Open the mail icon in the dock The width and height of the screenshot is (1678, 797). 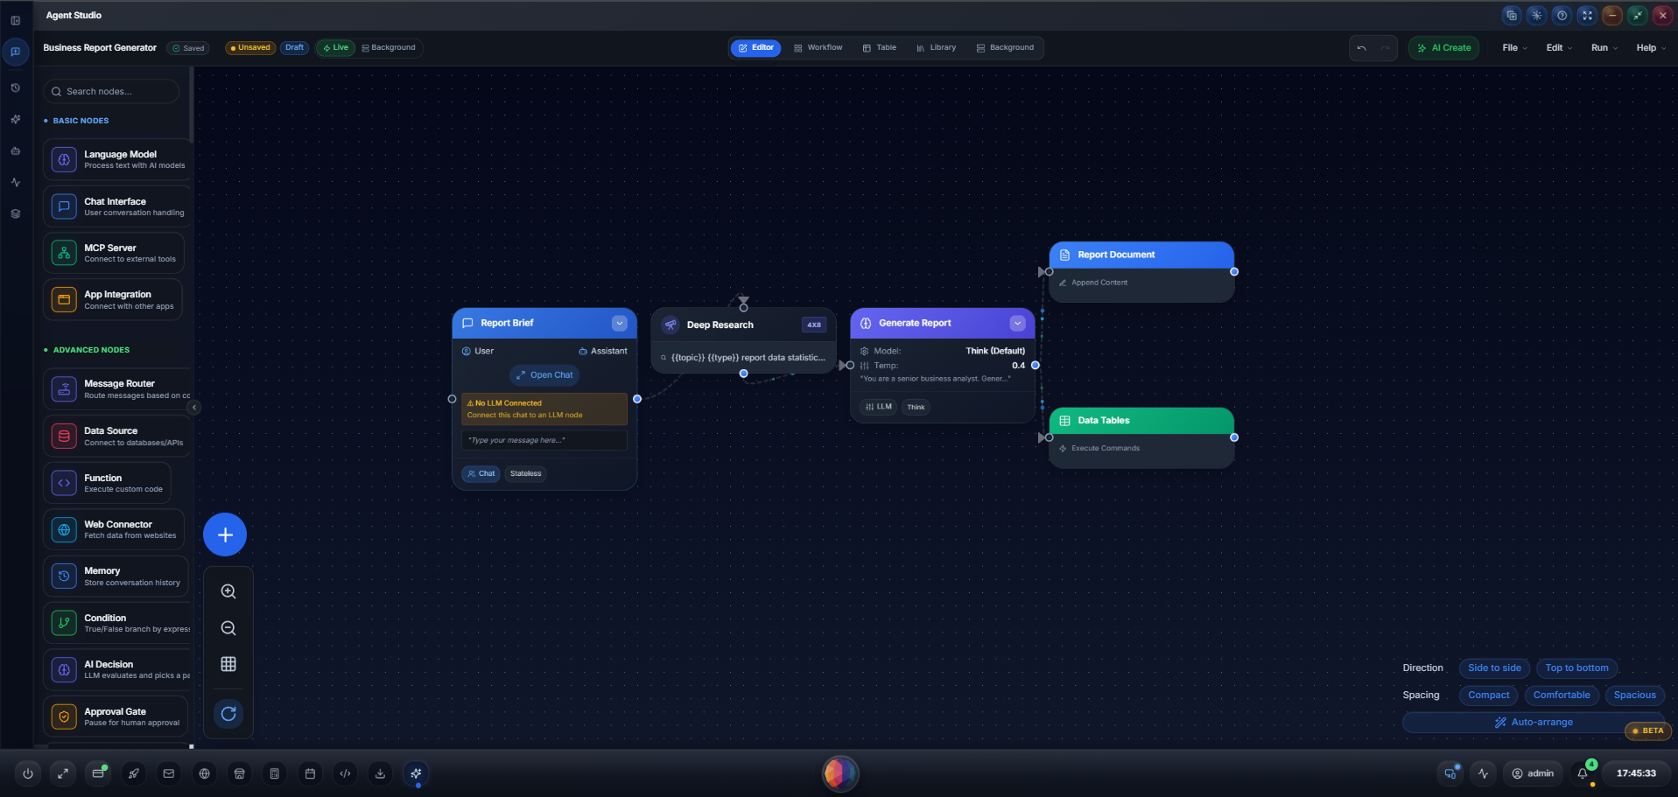coord(169,773)
